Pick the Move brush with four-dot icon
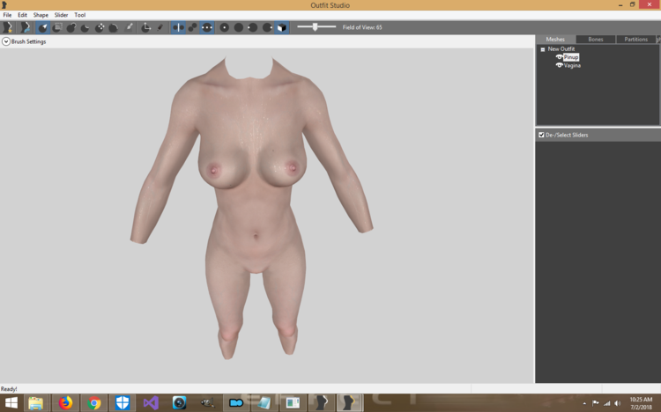This screenshot has width=661, height=412. pos(100,27)
